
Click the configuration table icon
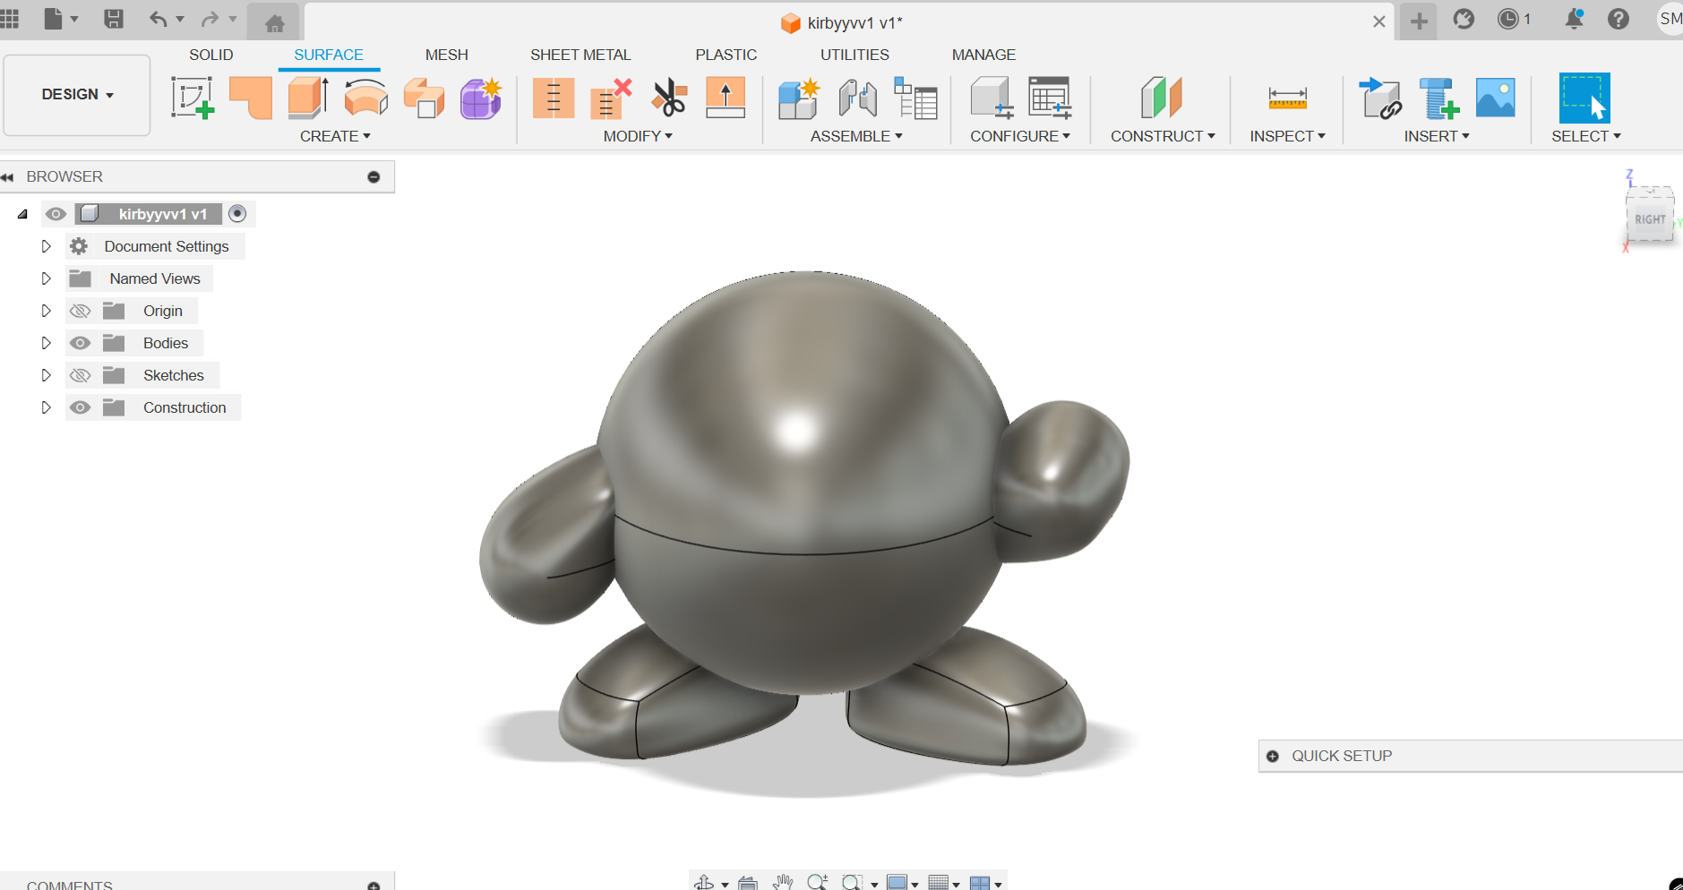[x=1050, y=98]
